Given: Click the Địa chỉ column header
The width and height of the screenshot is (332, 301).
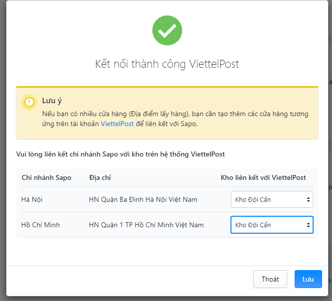Looking at the screenshot, I should point(100,177).
